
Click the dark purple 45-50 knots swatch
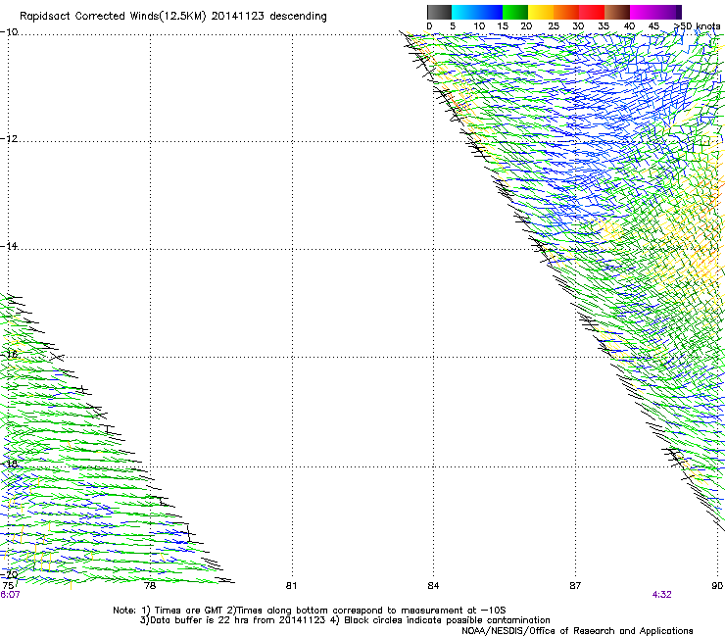coord(668,12)
